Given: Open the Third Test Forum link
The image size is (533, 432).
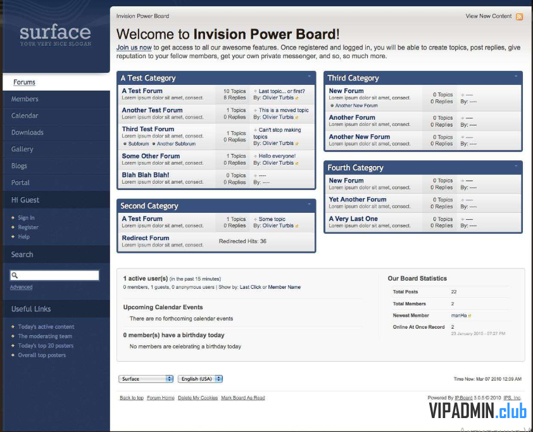Looking at the screenshot, I should coord(148,129).
